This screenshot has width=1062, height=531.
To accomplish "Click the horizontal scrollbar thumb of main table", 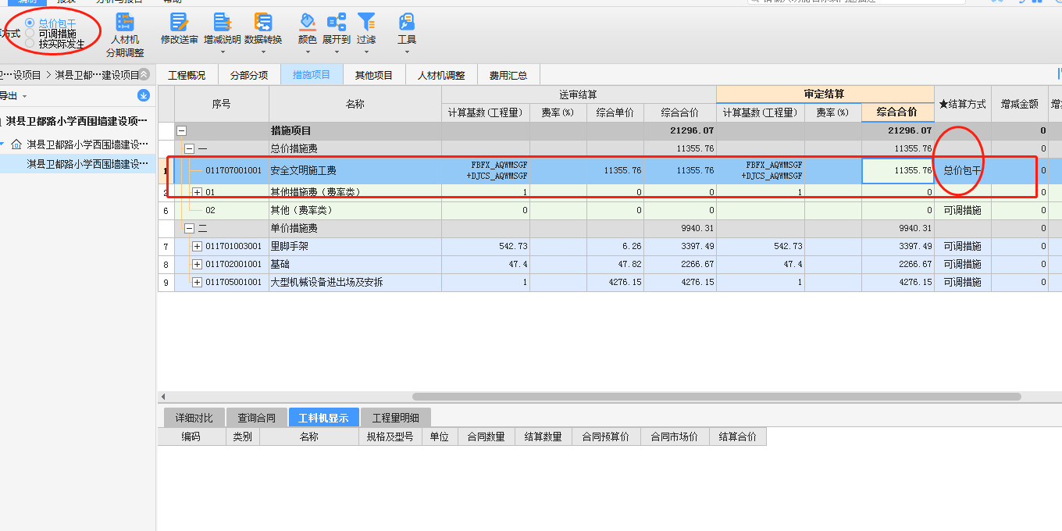I will point(717,397).
